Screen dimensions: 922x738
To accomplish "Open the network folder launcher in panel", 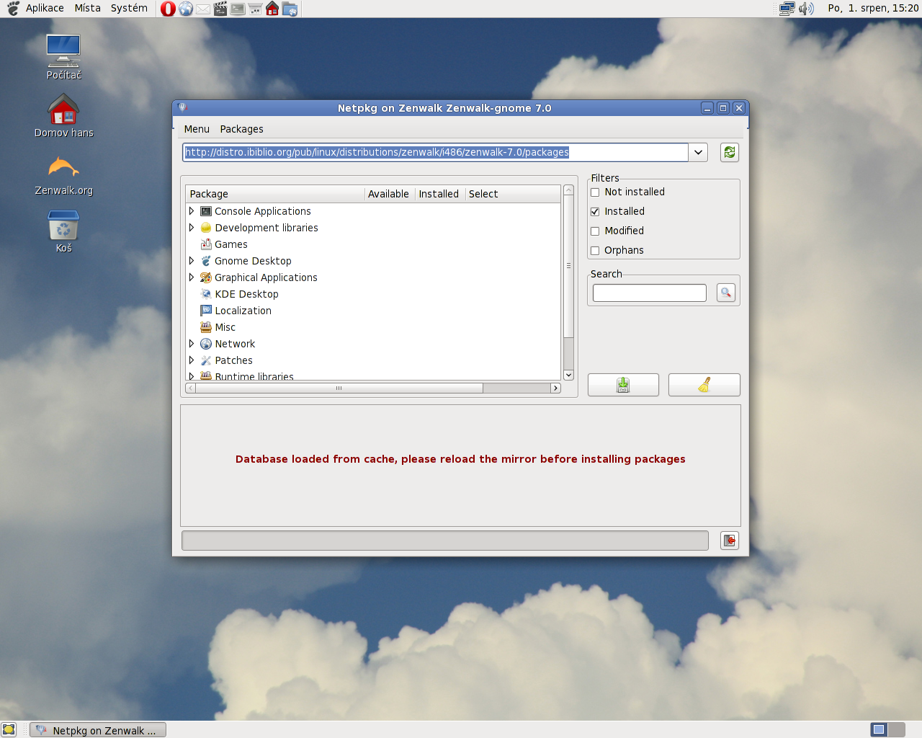I will coord(290,9).
